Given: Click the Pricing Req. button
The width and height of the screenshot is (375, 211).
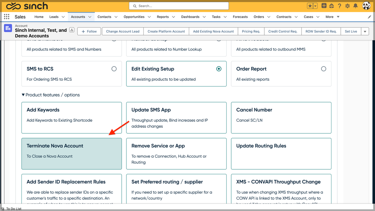Looking at the screenshot, I should pos(251,31).
